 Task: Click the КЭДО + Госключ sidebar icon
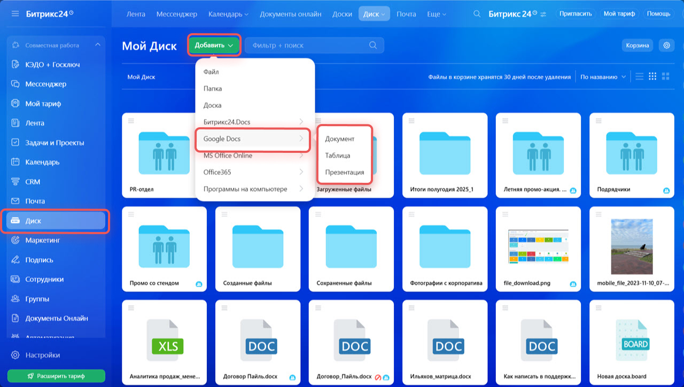[15, 65]
